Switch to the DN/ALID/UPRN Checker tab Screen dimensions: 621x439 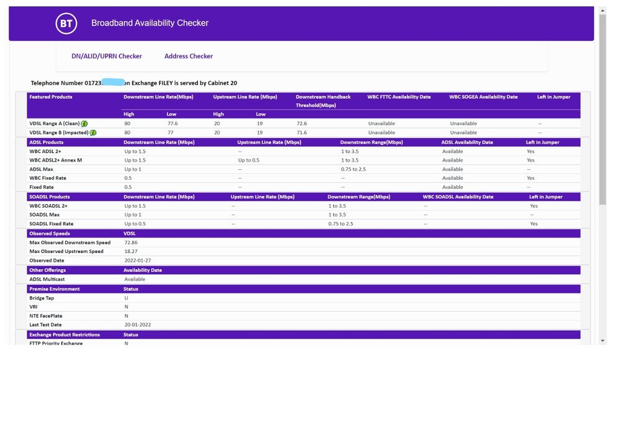coord(106,56)
